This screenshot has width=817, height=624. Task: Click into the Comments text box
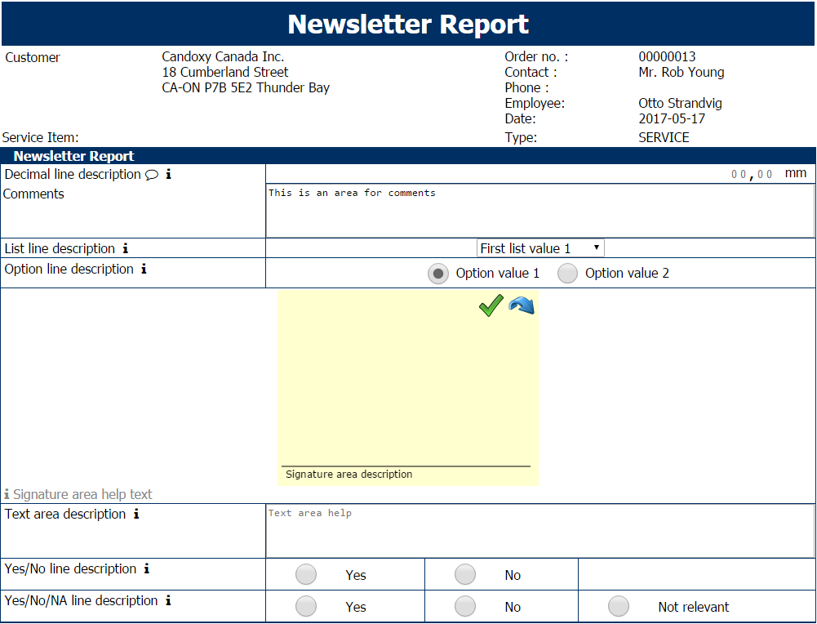pyautogui.click(x=539, y=211)
